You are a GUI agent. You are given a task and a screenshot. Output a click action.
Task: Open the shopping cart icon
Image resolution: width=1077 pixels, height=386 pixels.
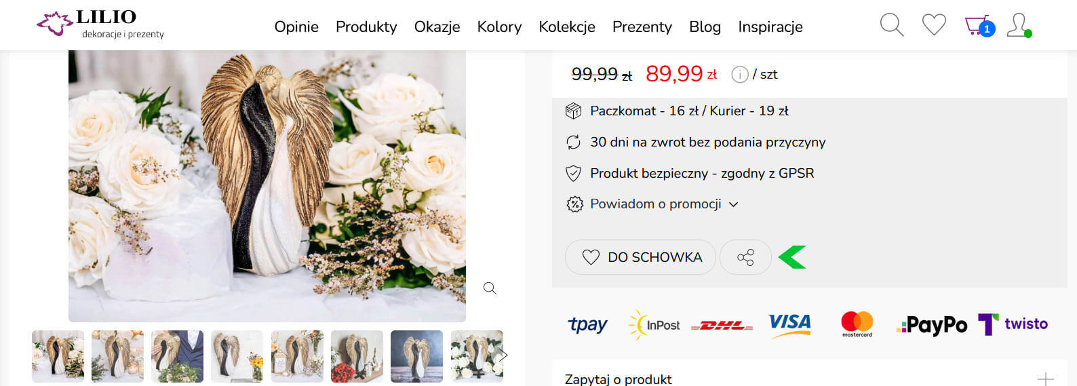pyautogui.click(x=978, y=26)
